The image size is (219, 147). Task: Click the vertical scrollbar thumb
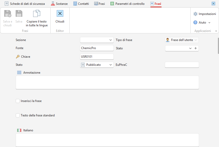click(x=218, y=46)
